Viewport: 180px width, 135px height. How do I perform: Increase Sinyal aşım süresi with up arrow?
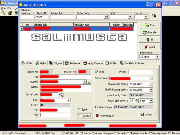[x=137, y=100]
